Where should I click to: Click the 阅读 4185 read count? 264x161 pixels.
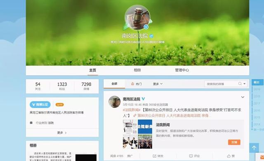117,156
